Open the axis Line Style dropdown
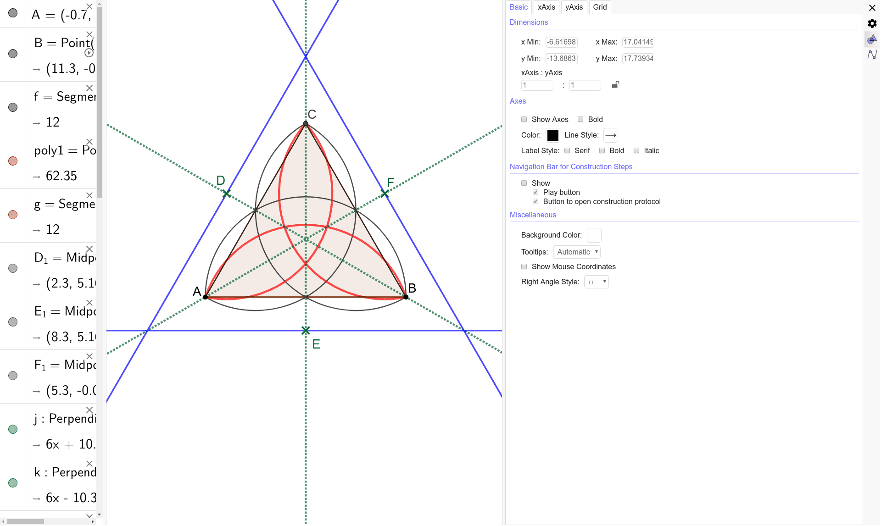The width and height of the screenshot is (881, 526). tap(610, 135)
